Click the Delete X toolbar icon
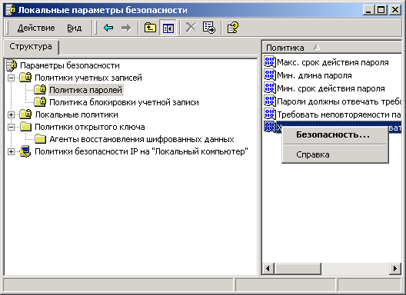Image resolution: width=406 pixels, height=295 pixels. [x=191, y=28]
